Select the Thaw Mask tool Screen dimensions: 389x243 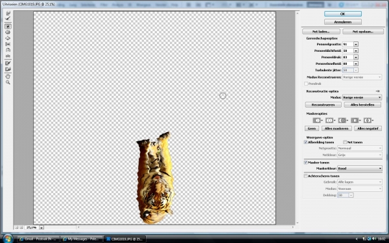(8, 69)
